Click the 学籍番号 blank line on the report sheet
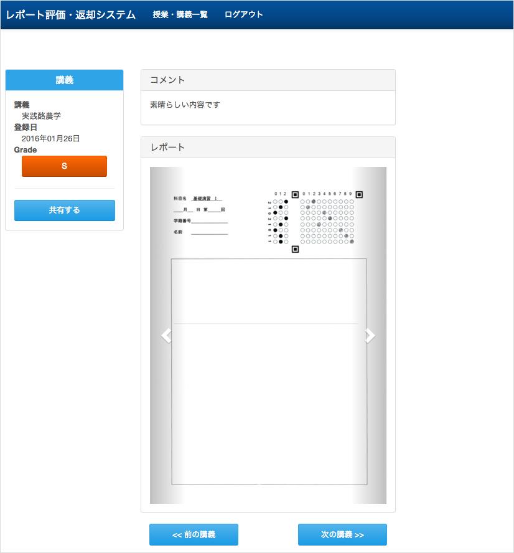Screen dimensions: 514x553 click(210, 221)
